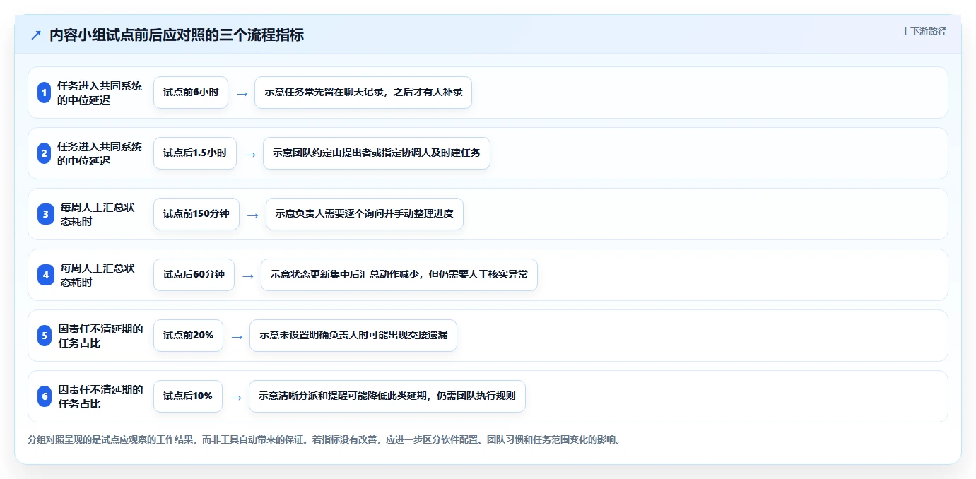Click the 示意清晰分派和提醒 description box

pos(387,396)
